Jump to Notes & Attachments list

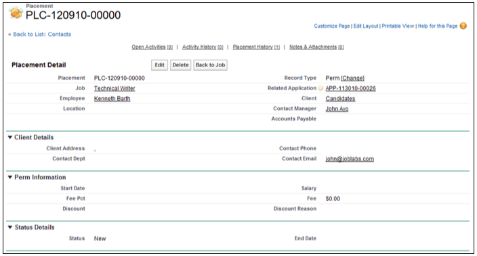[316, 47]
